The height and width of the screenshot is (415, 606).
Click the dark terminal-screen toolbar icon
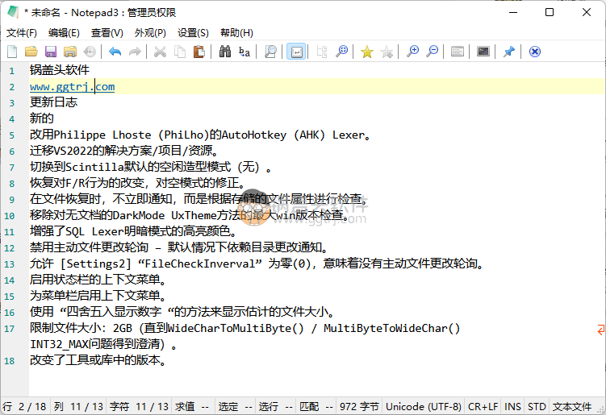(483, 52)
